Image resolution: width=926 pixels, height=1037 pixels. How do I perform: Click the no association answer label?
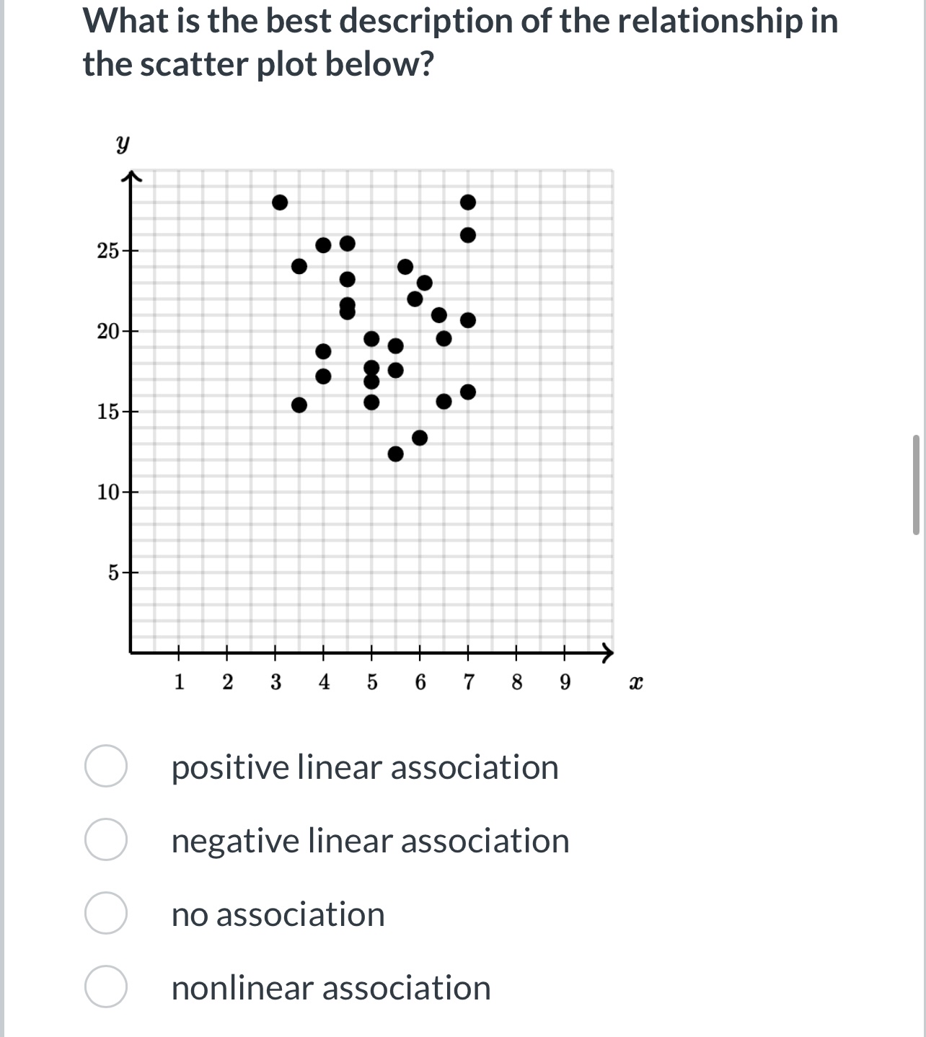pyautogui.click(x=278, y=914)
